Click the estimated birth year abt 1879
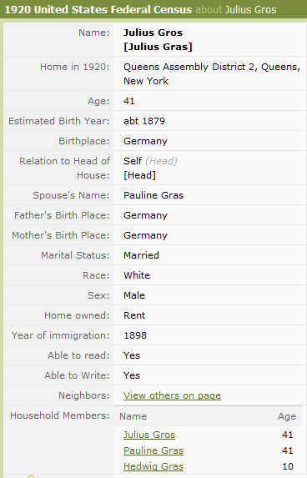 point(144,121)
